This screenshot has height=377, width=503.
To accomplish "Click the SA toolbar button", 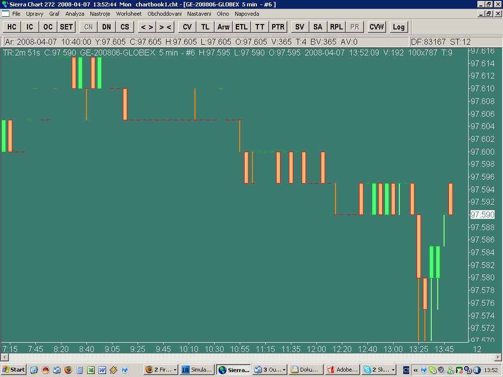I will pyautogui.click(x=318, y=27).
